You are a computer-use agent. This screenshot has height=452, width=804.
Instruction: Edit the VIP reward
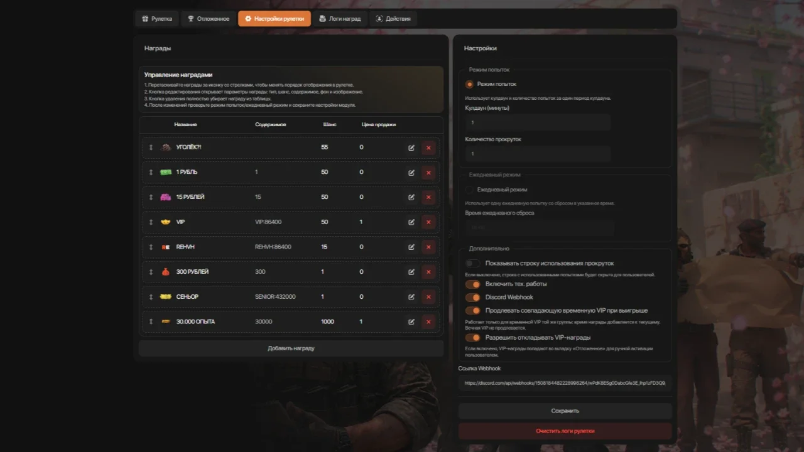(x=411, y=222)
